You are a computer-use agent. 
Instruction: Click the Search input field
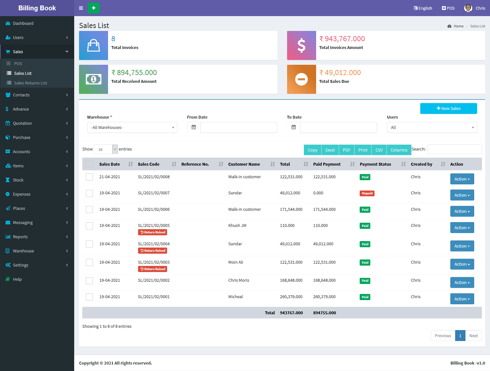coord(454,149)
